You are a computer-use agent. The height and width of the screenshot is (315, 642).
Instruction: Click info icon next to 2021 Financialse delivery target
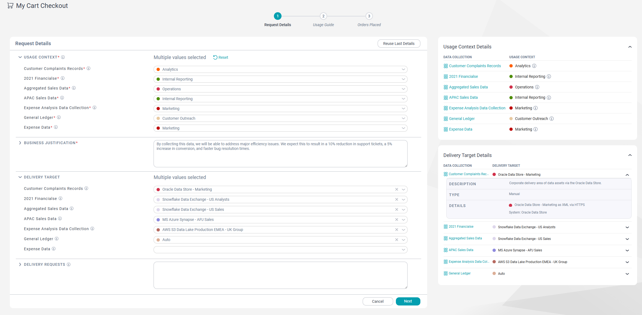click(x=60, y=199)
